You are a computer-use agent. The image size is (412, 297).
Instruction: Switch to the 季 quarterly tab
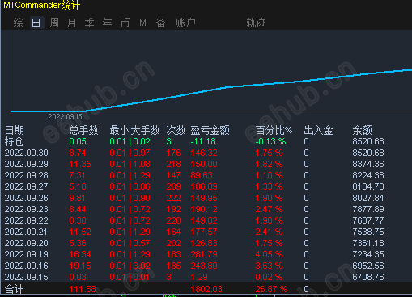(89, 23)
